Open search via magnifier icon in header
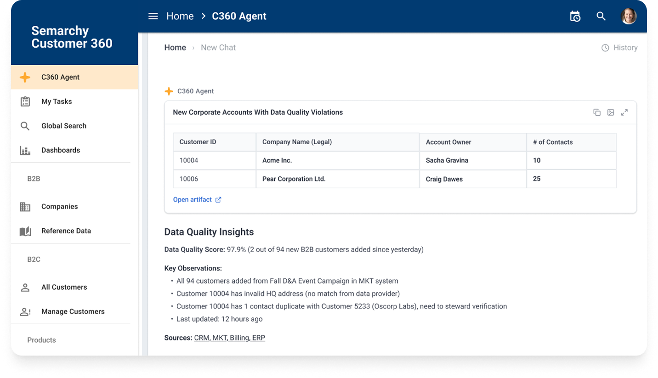This screenshot has height=378, width=658. [601, 16]
